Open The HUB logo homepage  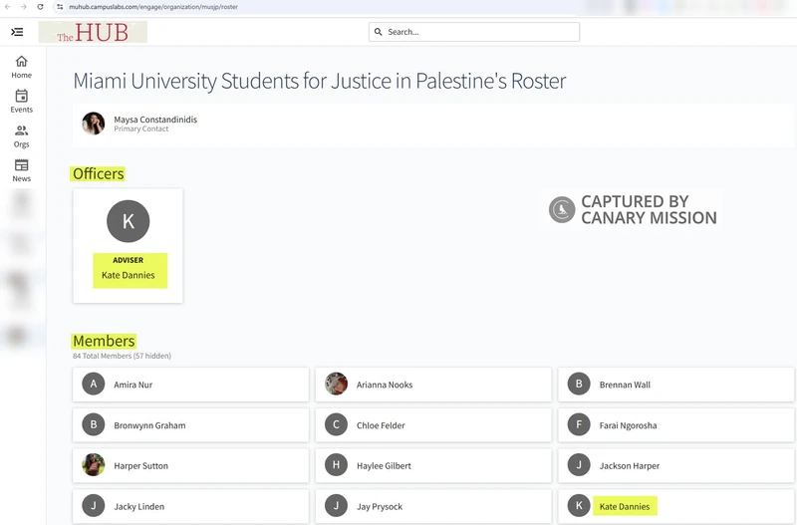click(x=93, y=32)
